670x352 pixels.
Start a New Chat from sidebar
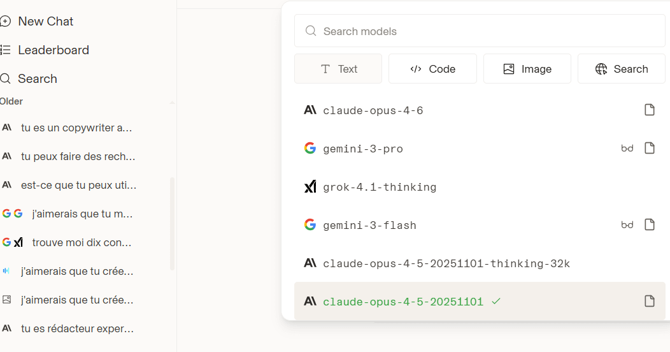tap(45, 22)
